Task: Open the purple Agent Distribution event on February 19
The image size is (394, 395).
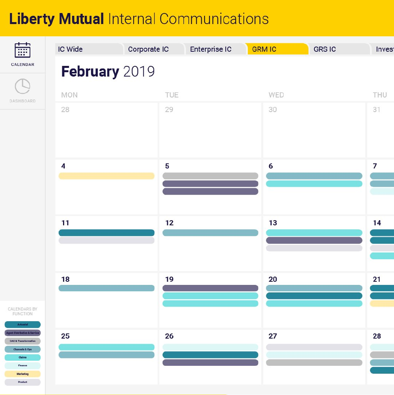Action: 210,288
